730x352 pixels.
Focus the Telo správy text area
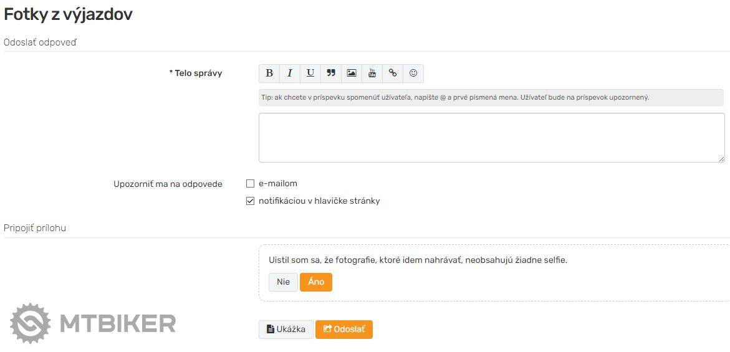(x=491, y=138)
